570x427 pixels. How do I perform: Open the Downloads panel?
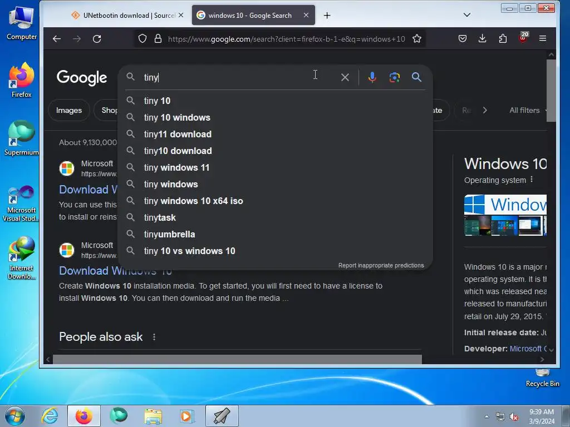[x=483, y=38]
